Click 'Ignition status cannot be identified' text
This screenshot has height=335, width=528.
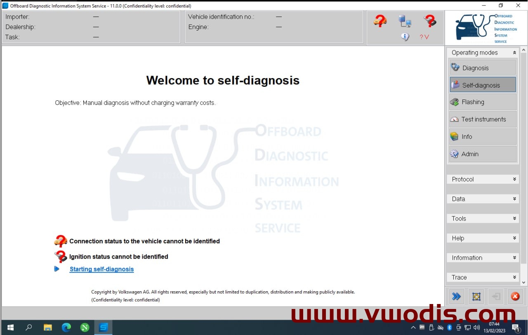119,257
